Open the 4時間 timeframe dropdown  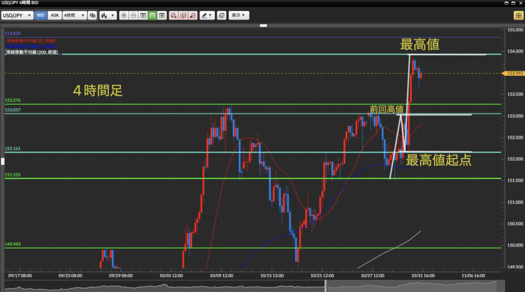74,15
